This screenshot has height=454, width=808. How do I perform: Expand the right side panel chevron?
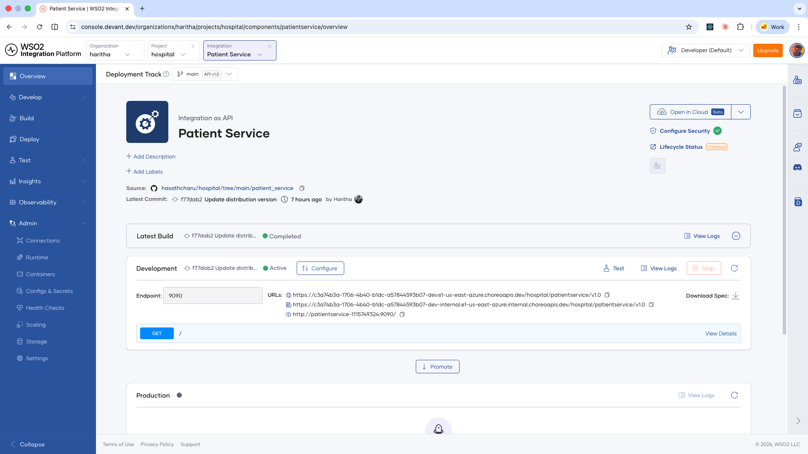tap(798, 421)
